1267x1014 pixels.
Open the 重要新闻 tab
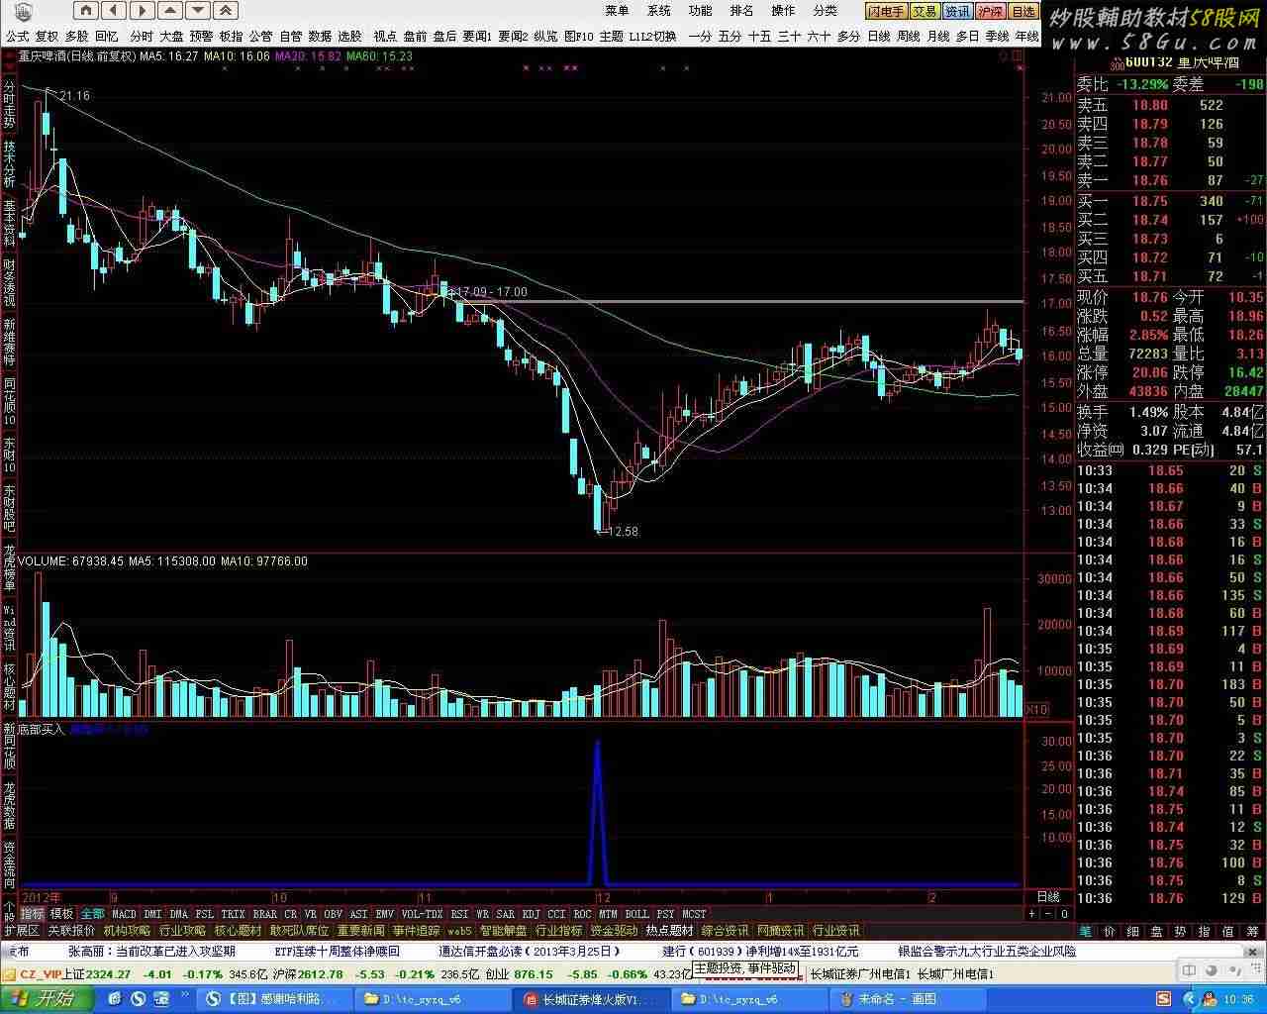click(360, 931)
